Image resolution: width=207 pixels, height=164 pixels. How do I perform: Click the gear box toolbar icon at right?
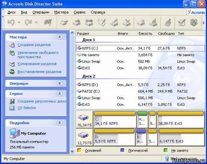(x=194, y=23)
